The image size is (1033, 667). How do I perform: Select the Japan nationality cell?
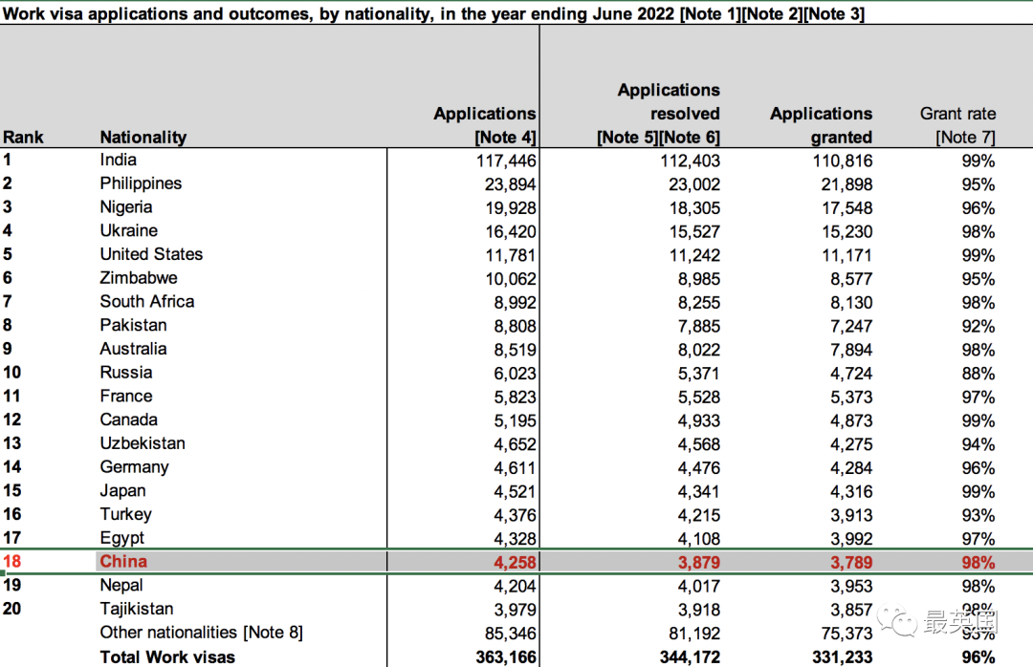coord(122,492)
